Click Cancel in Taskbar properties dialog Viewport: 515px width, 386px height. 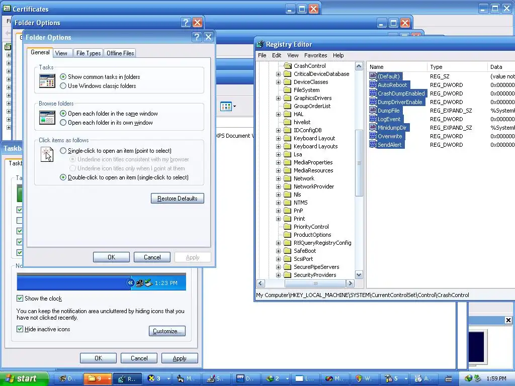coord(139,358)
